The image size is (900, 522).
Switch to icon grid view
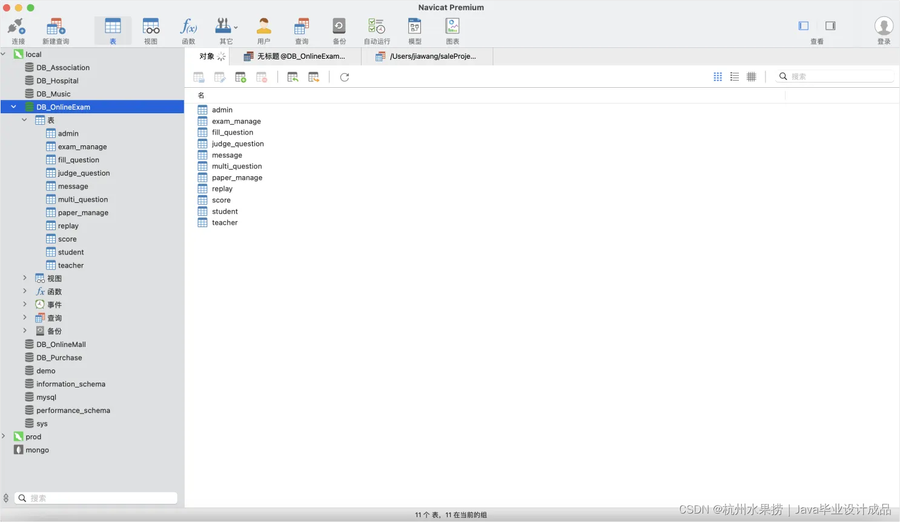point(718,77)
